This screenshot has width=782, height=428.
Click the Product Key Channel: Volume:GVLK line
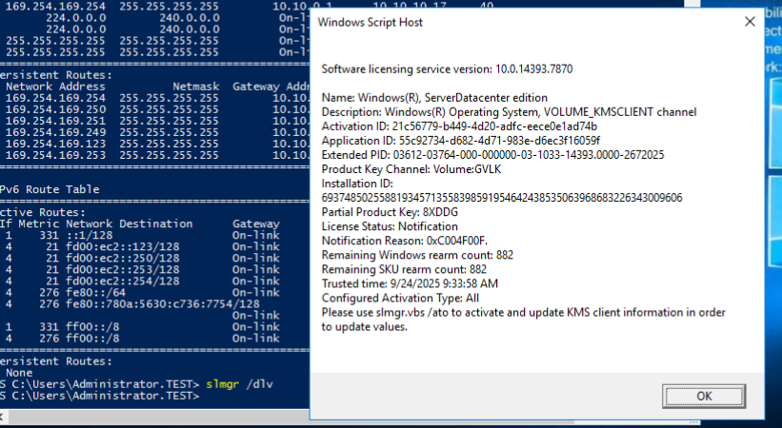411,169
